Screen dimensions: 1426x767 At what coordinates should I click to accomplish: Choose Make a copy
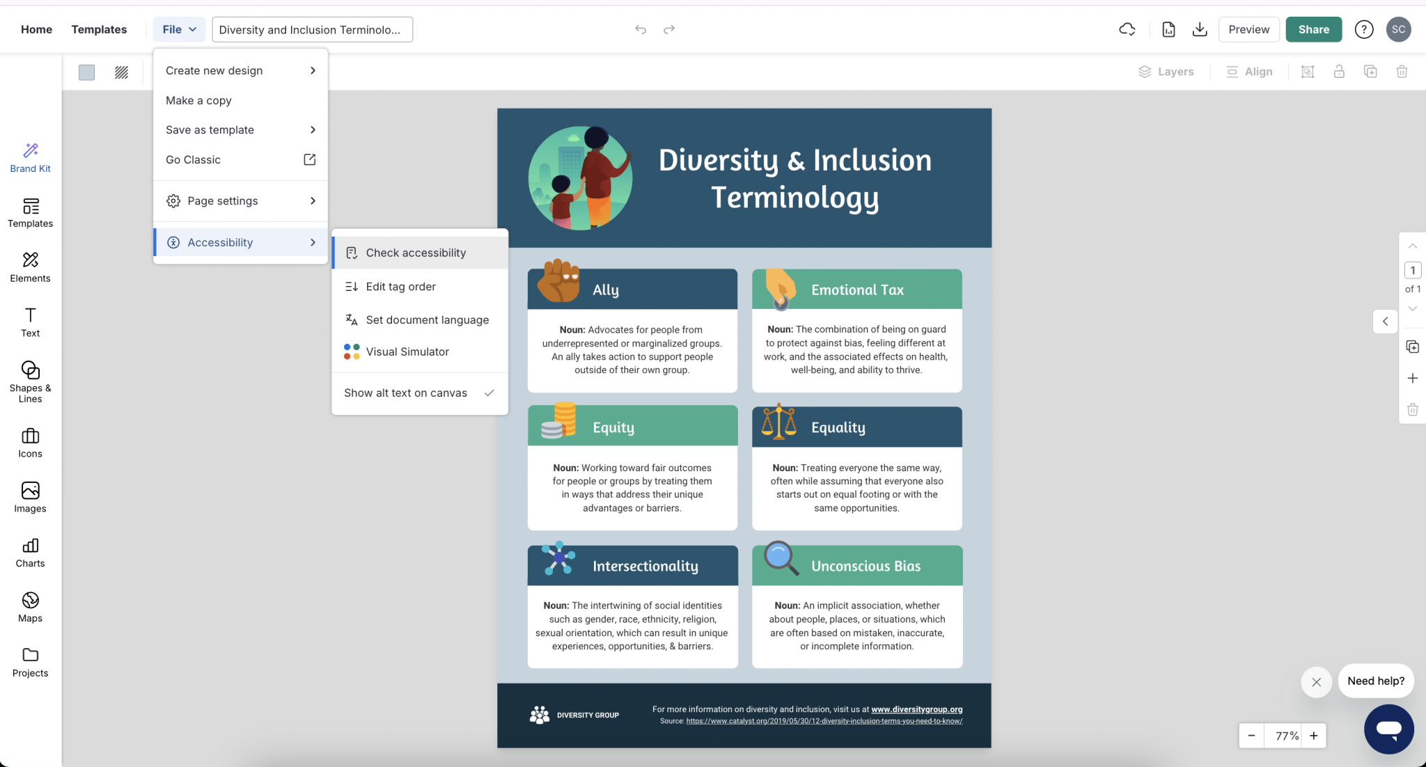[x=240, y=101]
